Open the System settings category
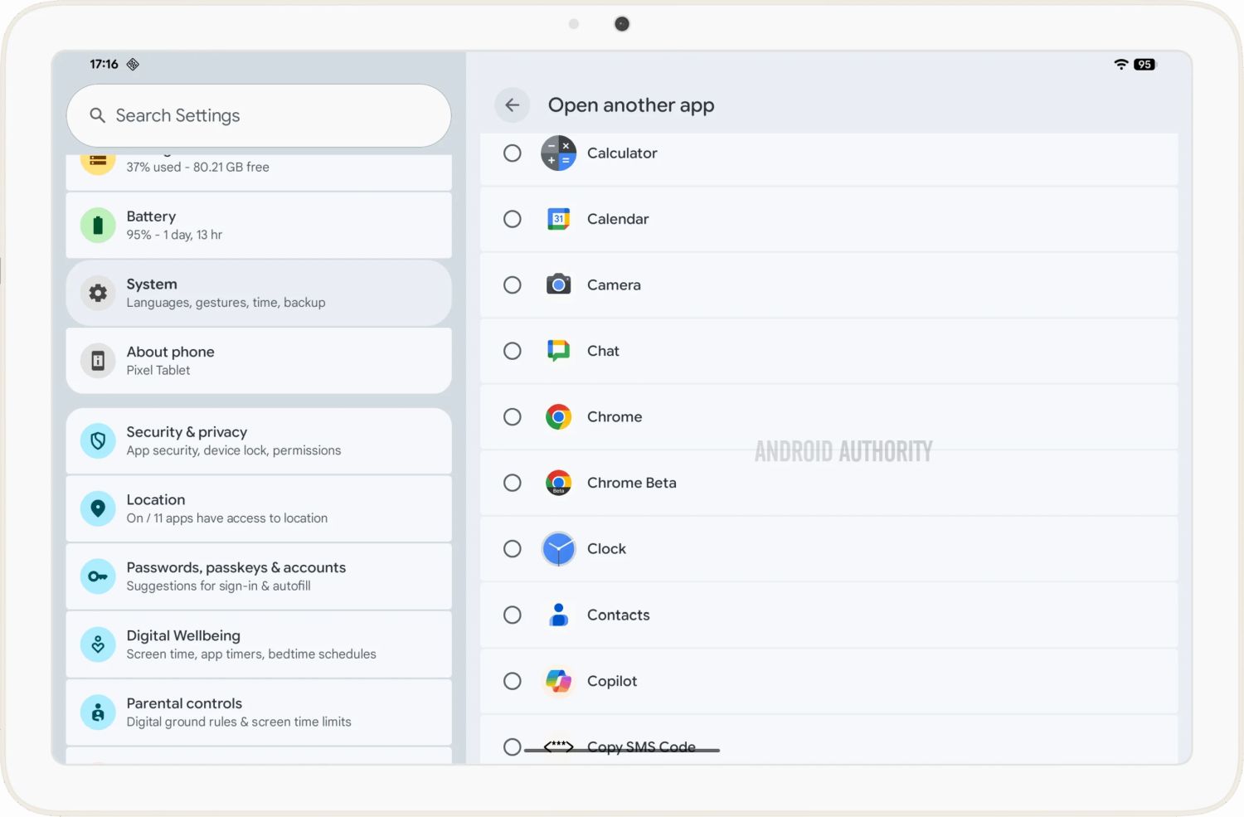 [259, 293]
